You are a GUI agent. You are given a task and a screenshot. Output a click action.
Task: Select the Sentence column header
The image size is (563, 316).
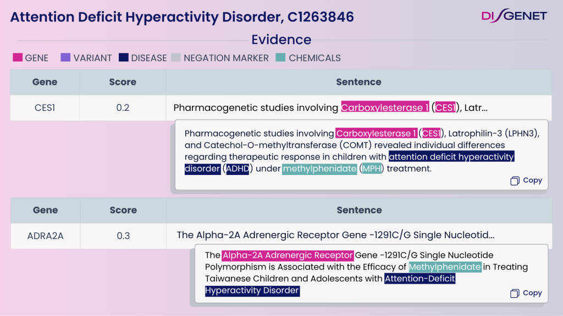tap(359, 82)
